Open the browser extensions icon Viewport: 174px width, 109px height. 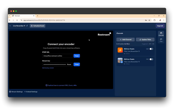154,20
